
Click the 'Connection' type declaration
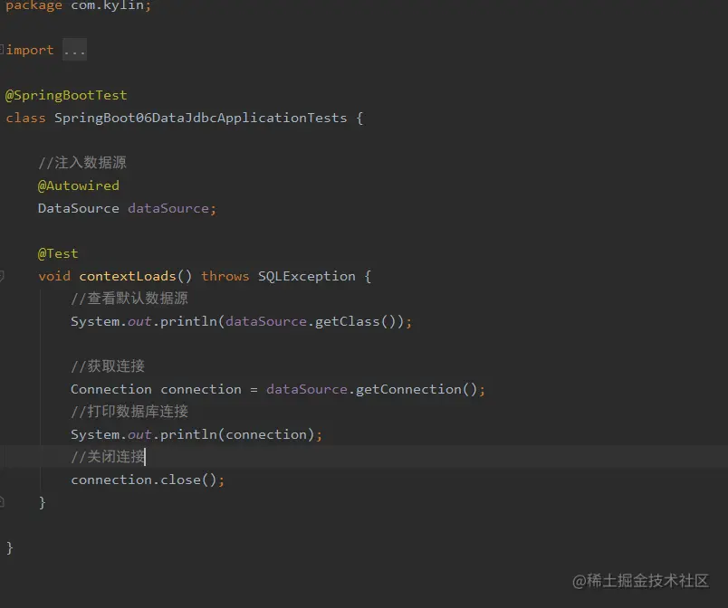[111, 389]
